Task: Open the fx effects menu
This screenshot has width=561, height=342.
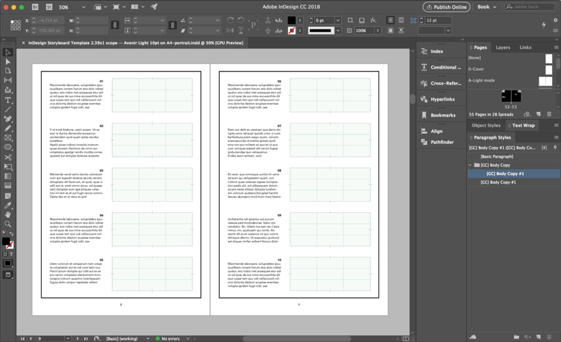Action: [x=373, y=21]
